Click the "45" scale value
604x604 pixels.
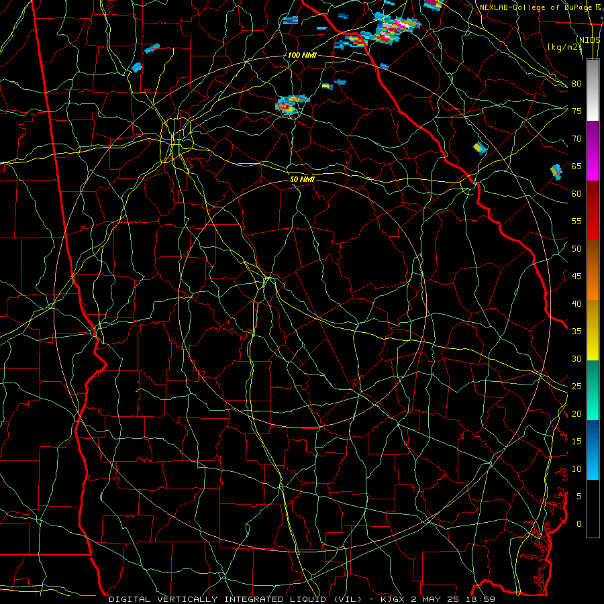(576, 276)
